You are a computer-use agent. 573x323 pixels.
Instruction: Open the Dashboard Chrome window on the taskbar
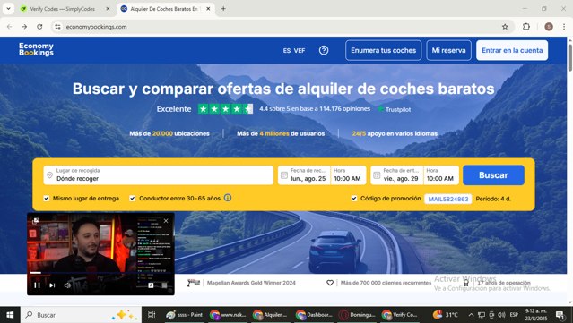point(315,315)
